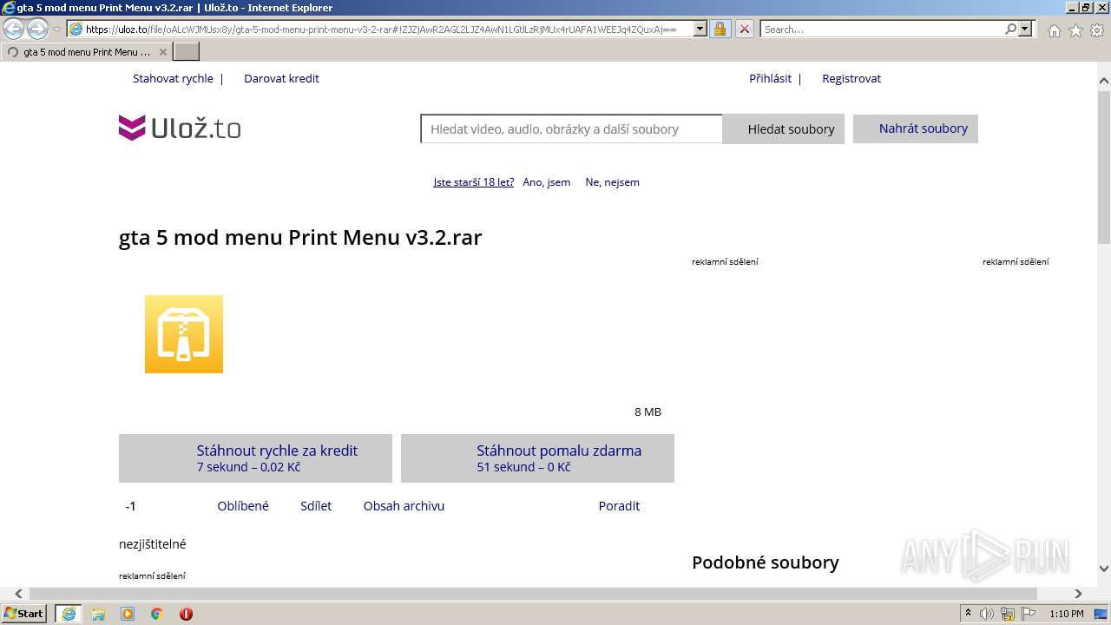Choose Ne, nejsem age option
This screenshot has height=625, width=1111.
pos(613,182)
